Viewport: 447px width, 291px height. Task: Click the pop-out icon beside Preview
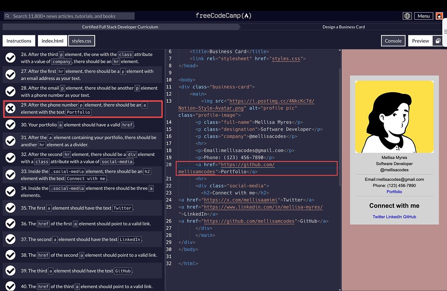click(x=437, y=40)
